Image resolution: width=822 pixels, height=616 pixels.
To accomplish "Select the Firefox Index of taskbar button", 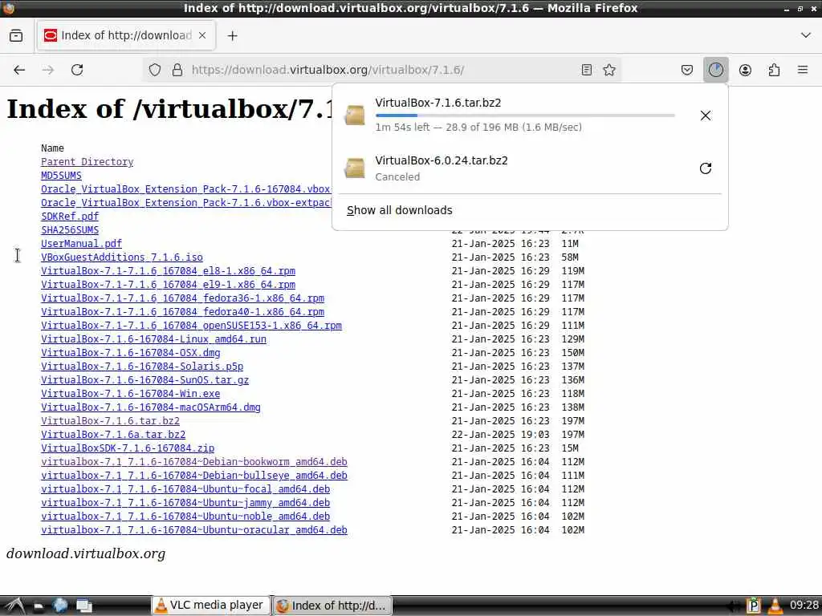I will (332, 606).
